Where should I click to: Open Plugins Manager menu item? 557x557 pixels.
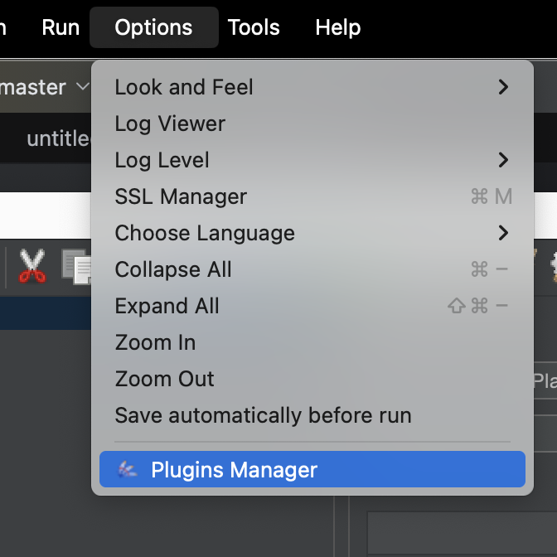234,471
